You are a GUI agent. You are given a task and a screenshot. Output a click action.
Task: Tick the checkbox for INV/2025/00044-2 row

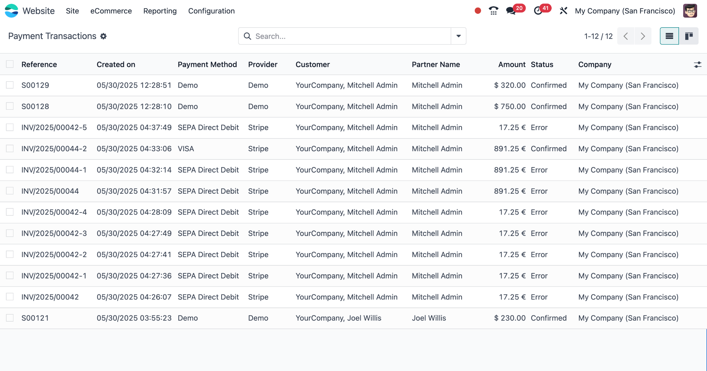pyautogui.click(x=10, y=149)
